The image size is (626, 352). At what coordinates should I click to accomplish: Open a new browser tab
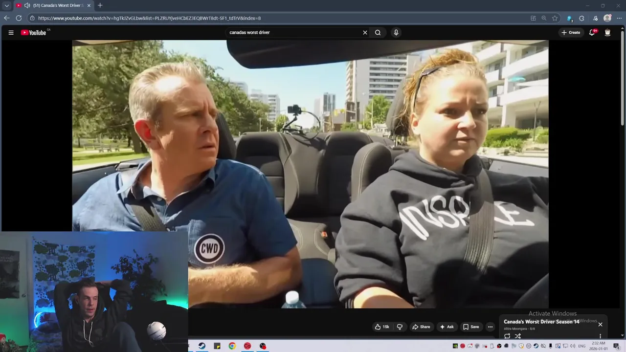click(100, 5)
